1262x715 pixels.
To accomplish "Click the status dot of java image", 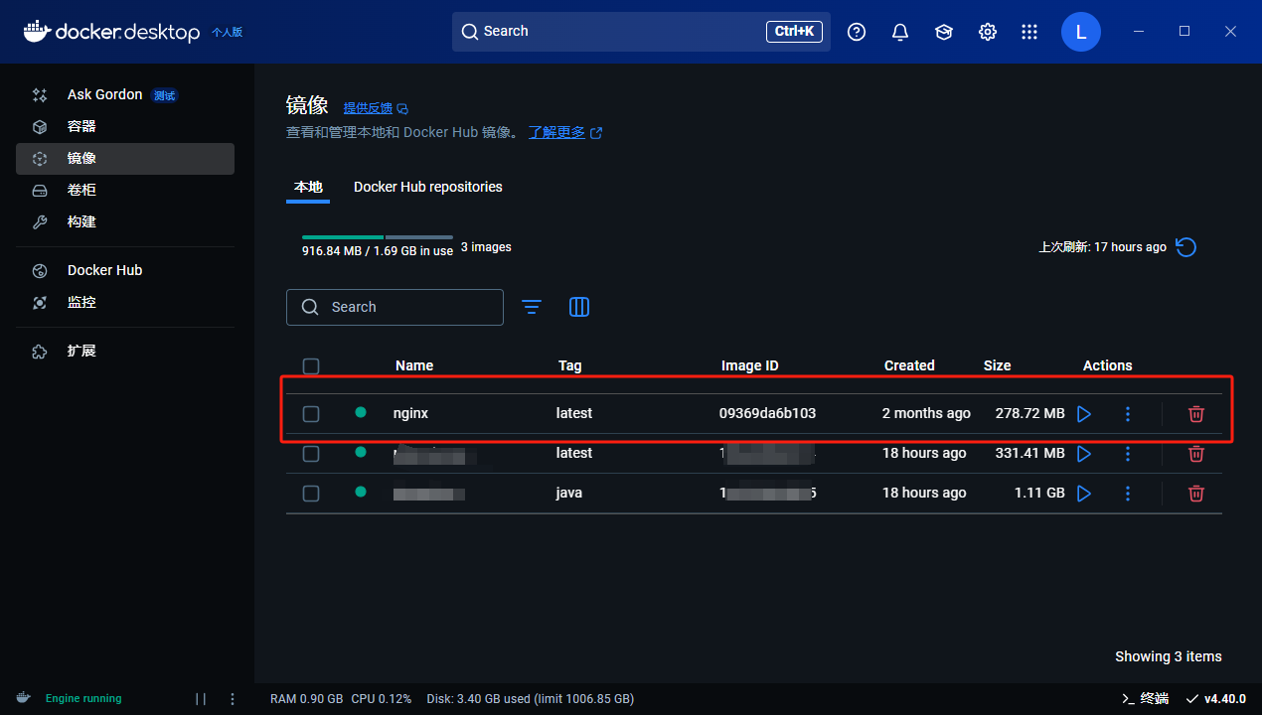I will [361, 492].
